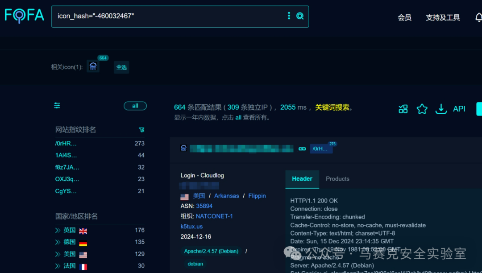This screenshot has width=482, height=273.
Task: Click the search magnifier icon
Action: [300, 16]
